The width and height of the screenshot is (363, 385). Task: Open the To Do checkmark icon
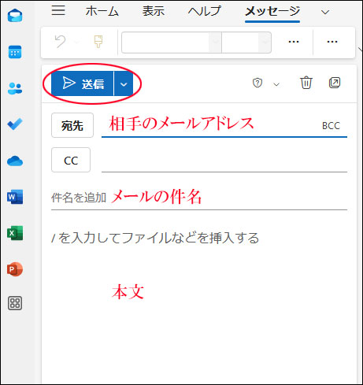[15, 124]
